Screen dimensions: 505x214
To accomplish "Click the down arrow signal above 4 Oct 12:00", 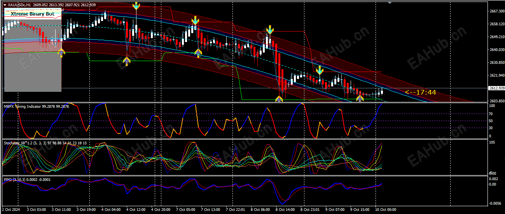I will coord(136,6).
